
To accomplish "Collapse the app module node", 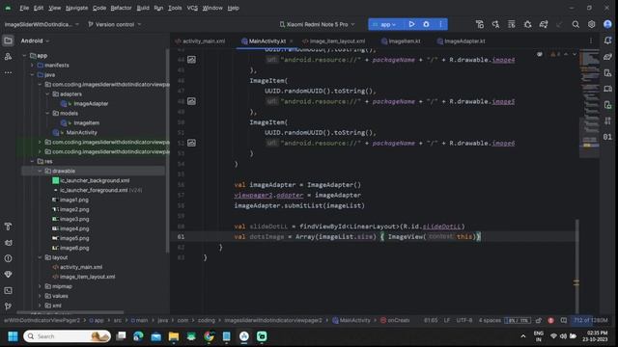I will [x=25, y=56].
